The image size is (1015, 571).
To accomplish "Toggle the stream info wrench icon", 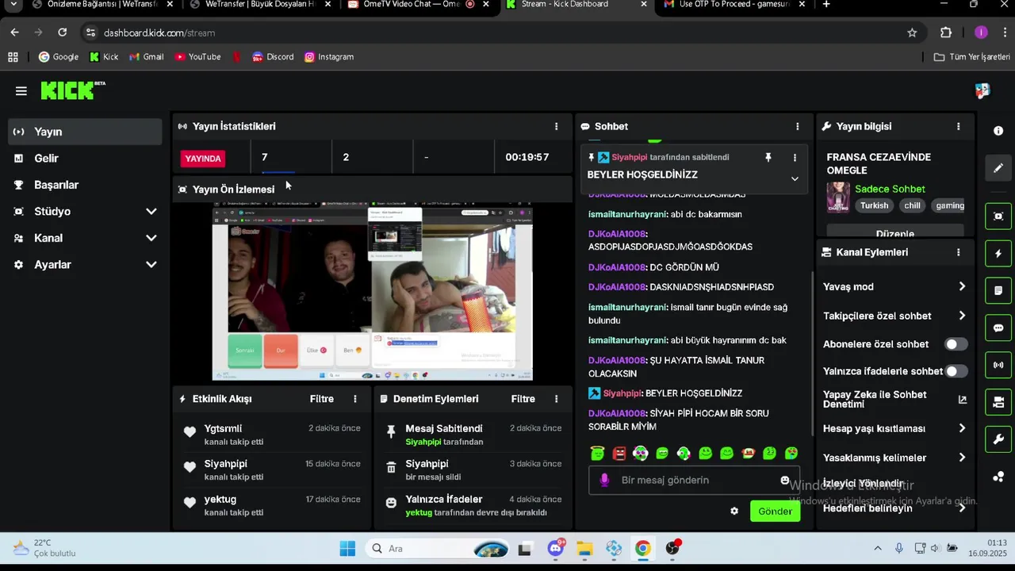I will coord(998,439).
